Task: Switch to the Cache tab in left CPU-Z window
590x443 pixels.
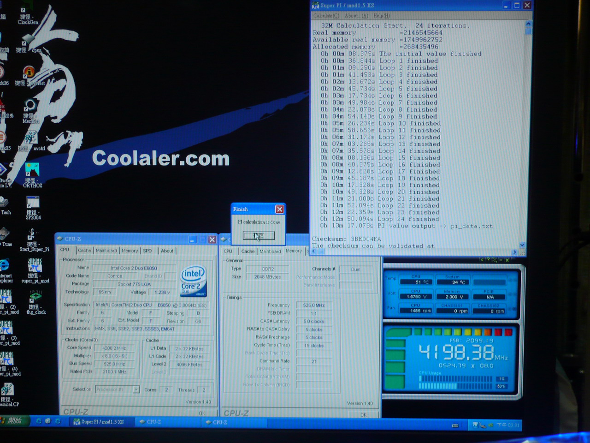Action: click(84, 251)
